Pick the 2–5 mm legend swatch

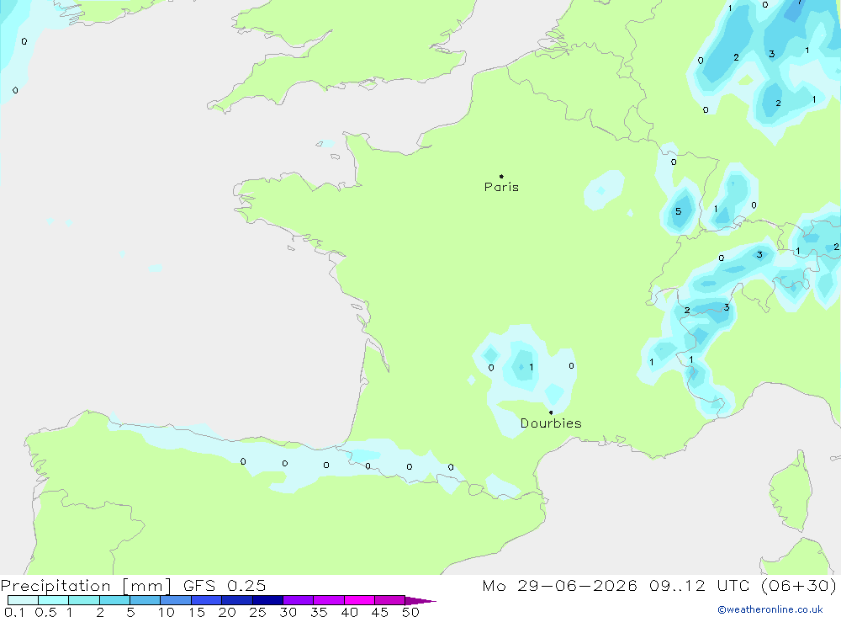tap(114, 600)
